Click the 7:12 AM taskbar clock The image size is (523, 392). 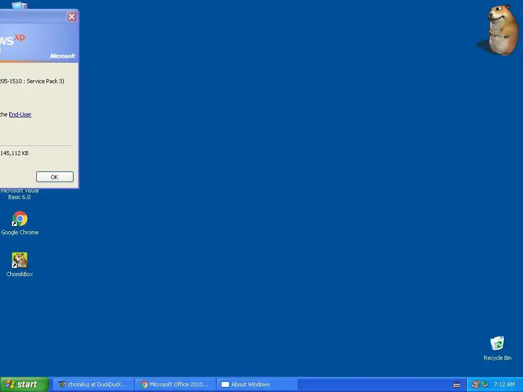tap(504, 384)
